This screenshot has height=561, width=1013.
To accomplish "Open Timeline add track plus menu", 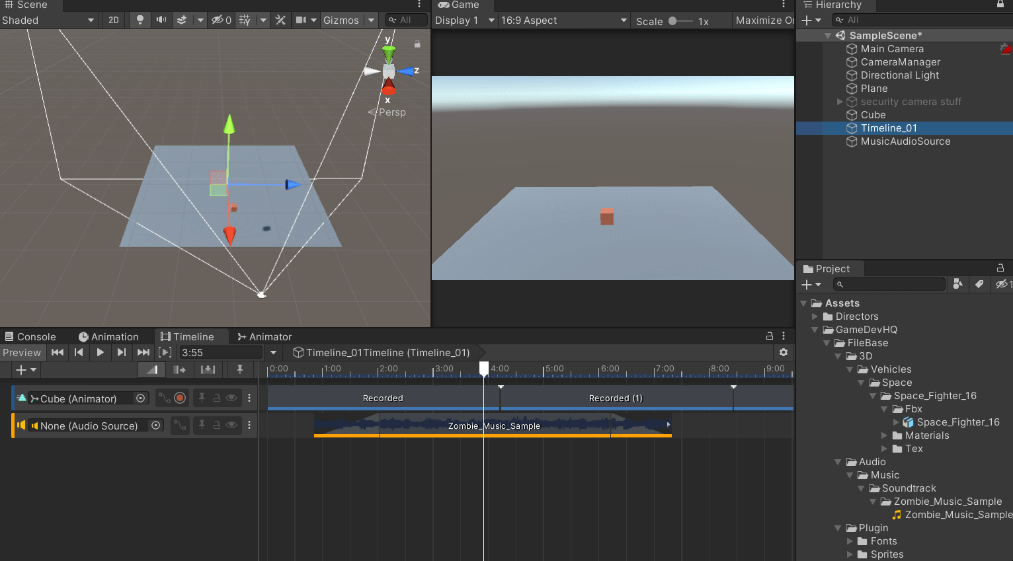I will 26,370.
